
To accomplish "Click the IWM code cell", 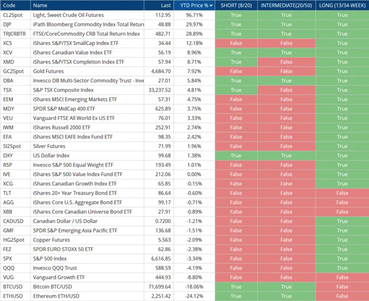I will point(8,127).
